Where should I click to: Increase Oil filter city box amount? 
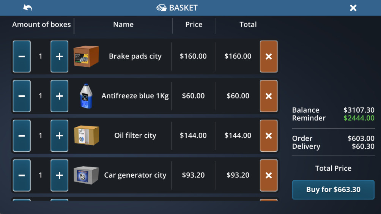pyautogui.click(x=59, y=136)
